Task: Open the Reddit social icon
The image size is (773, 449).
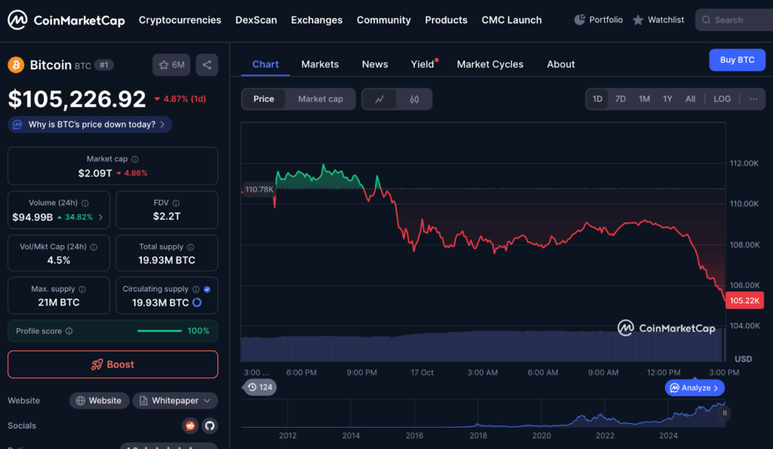Action: 190,426
